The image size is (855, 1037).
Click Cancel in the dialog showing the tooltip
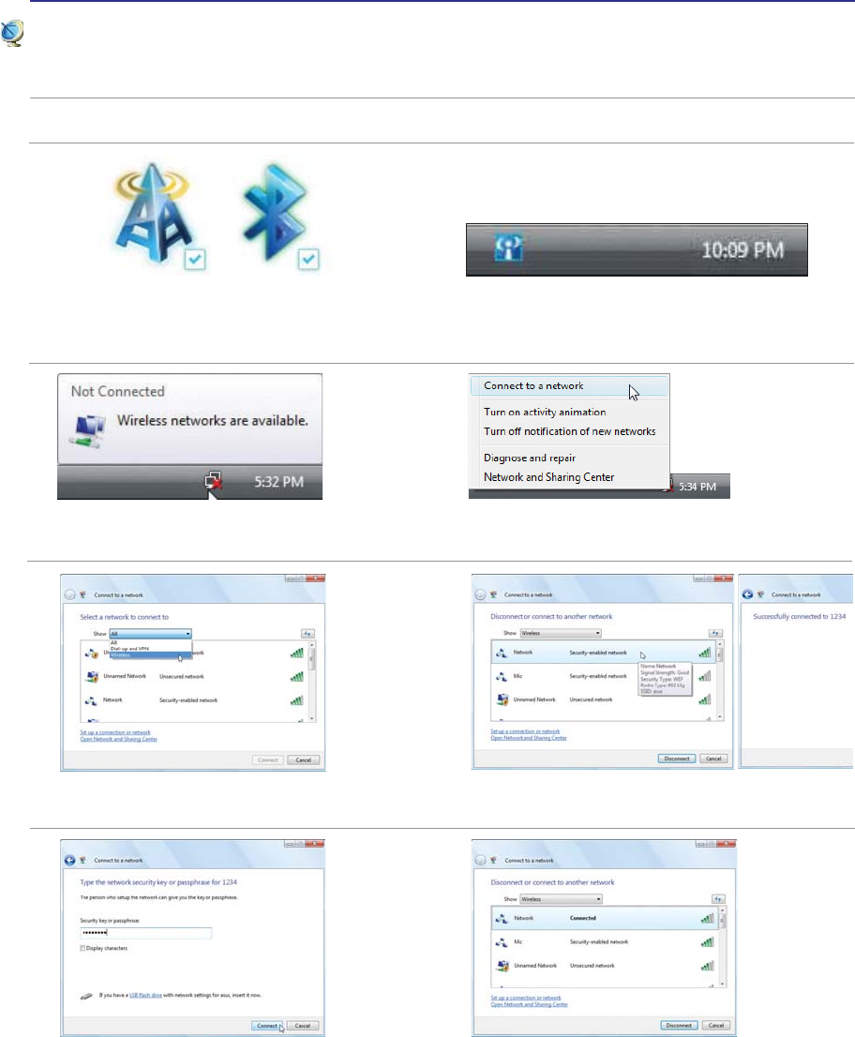pos(713,759)
